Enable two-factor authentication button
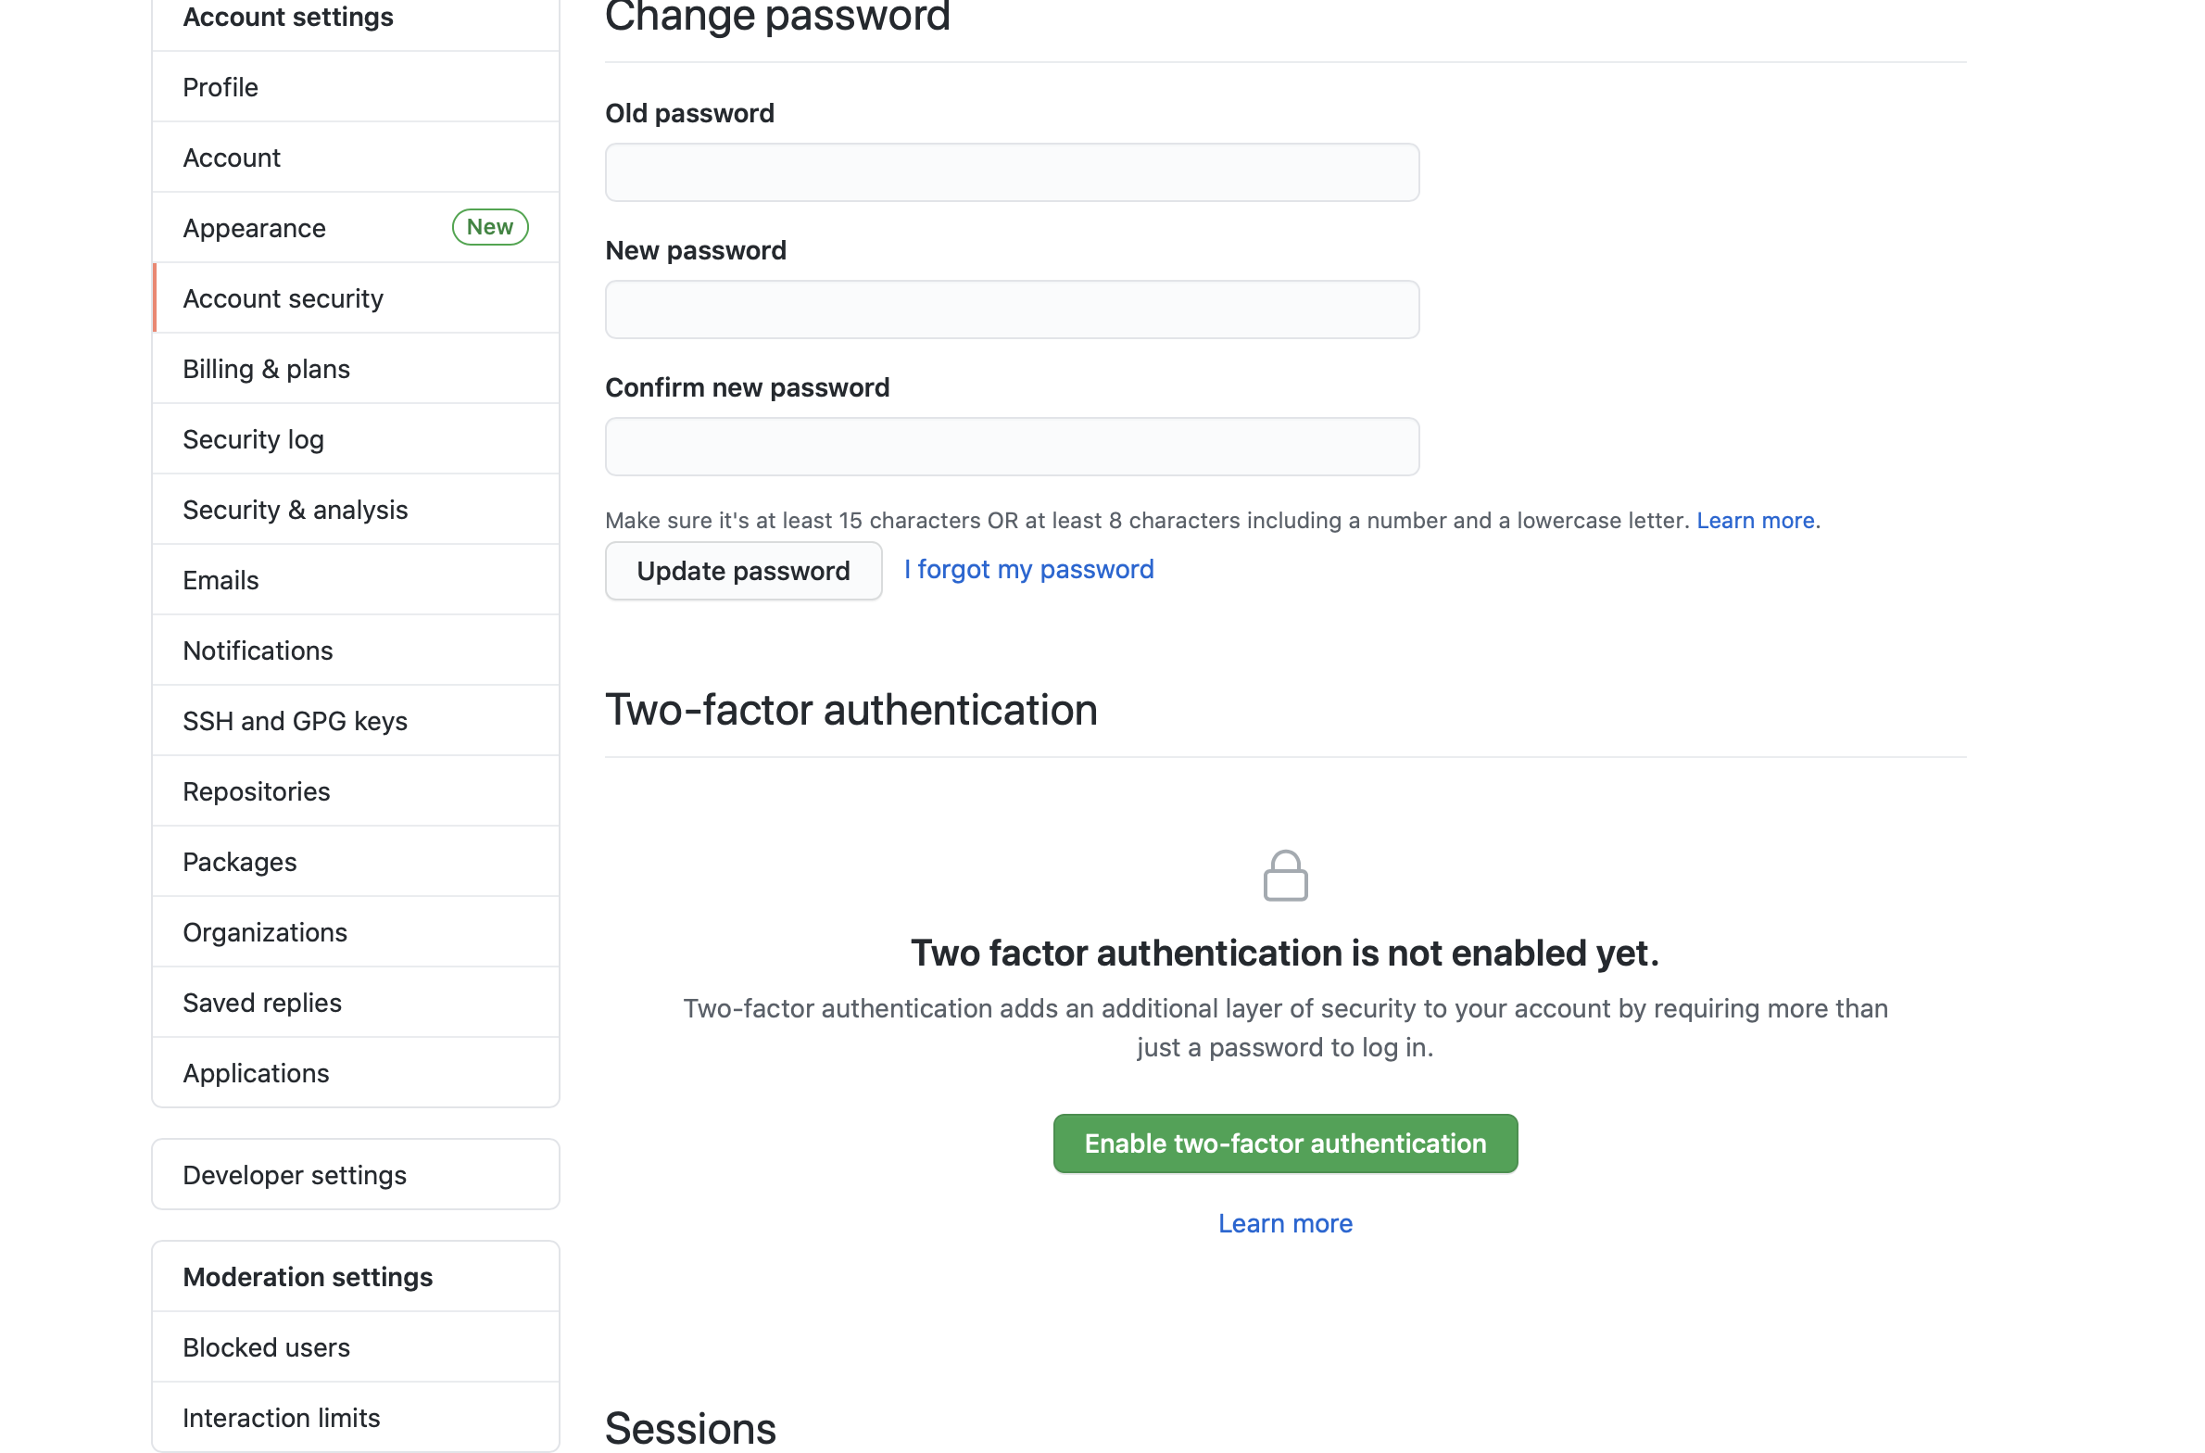The height and width of the screenshot is (1453, 2205). (x=1286, y=1143)
